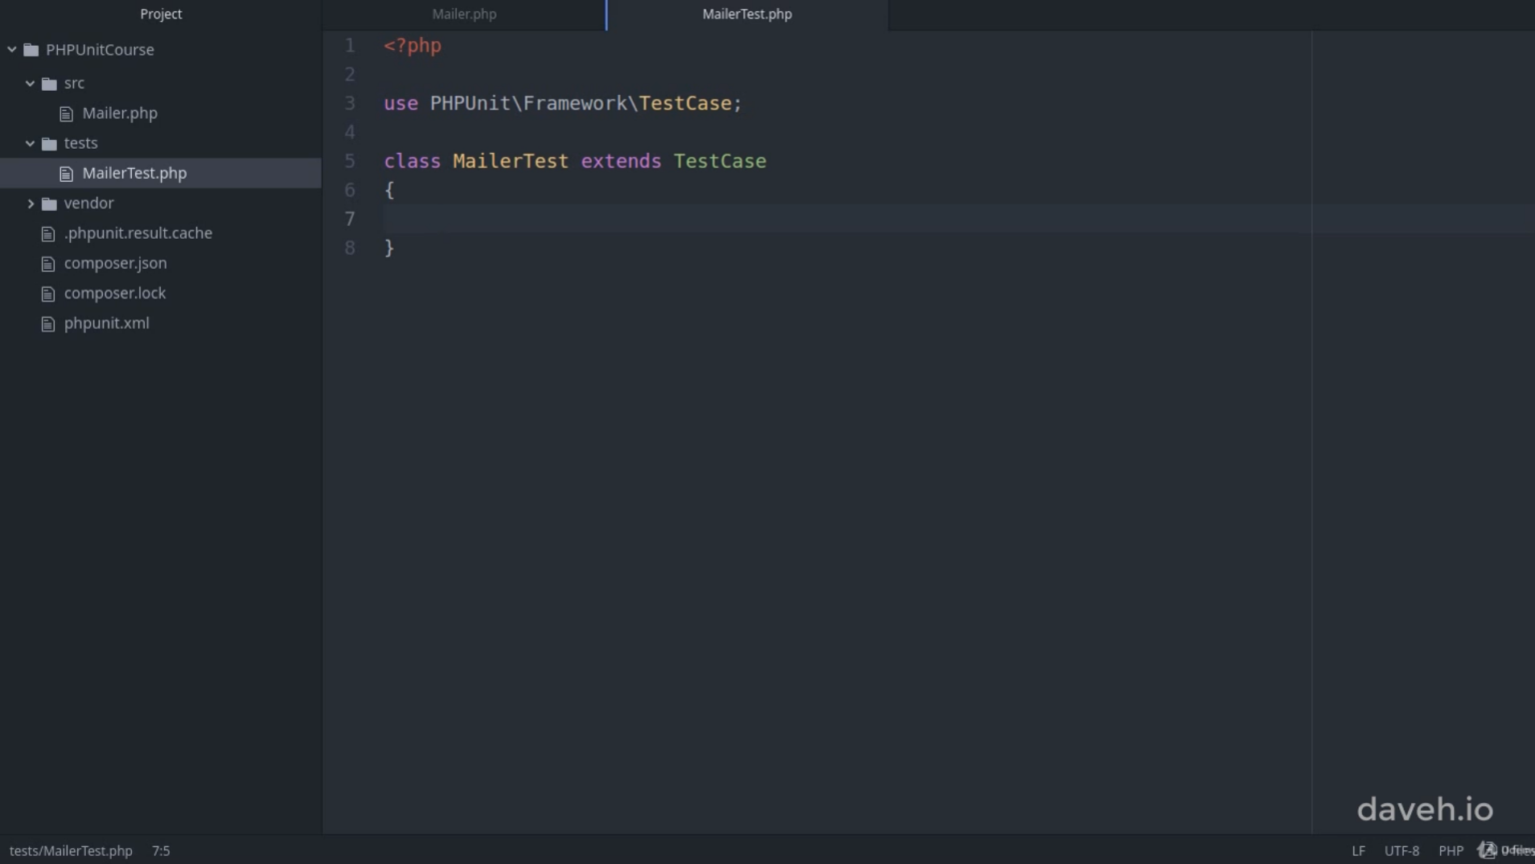
Task: Click the folder icon beside the tests folder
Action: pos(49,143)
